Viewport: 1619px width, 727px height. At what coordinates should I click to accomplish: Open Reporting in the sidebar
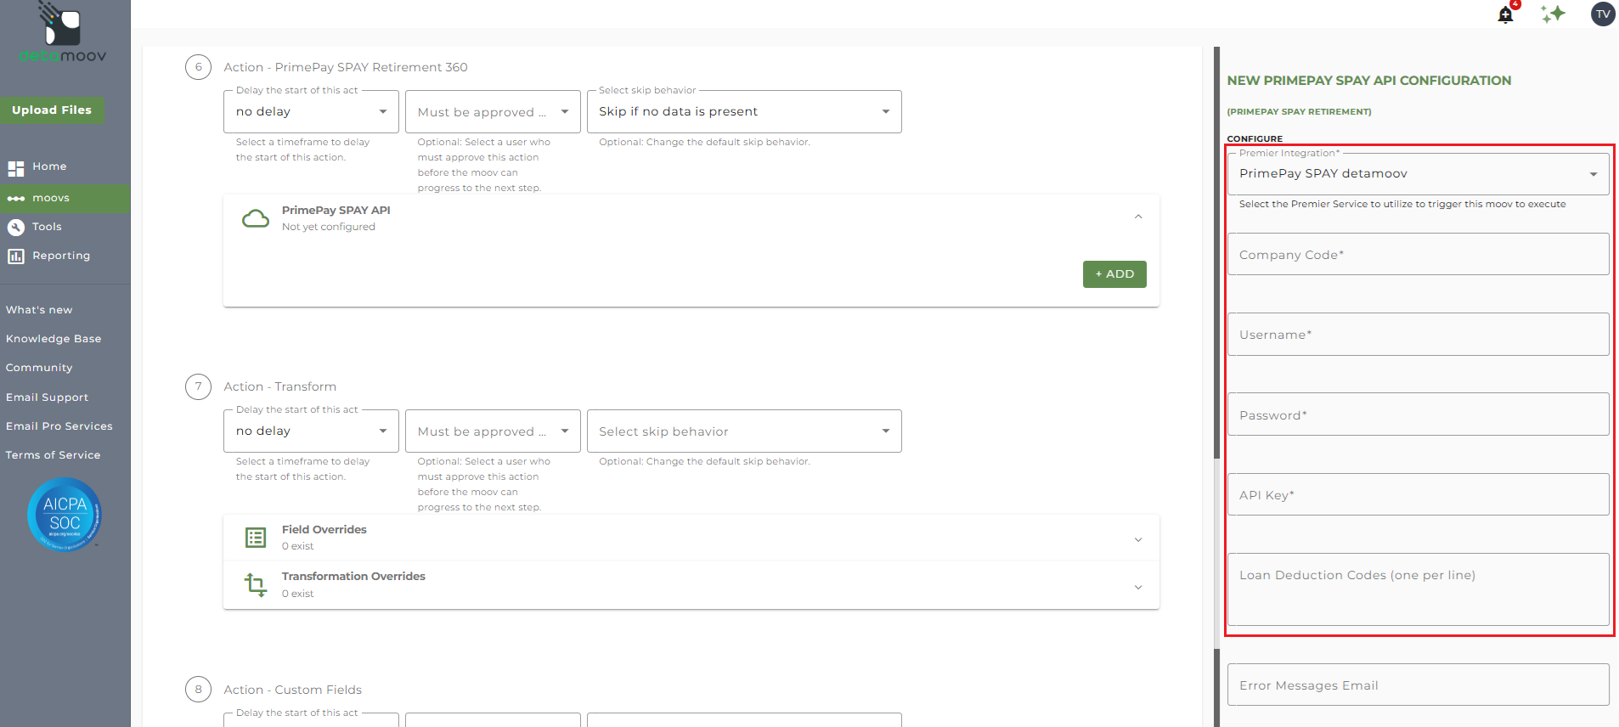pyautogui.click(x=61, y=256)
